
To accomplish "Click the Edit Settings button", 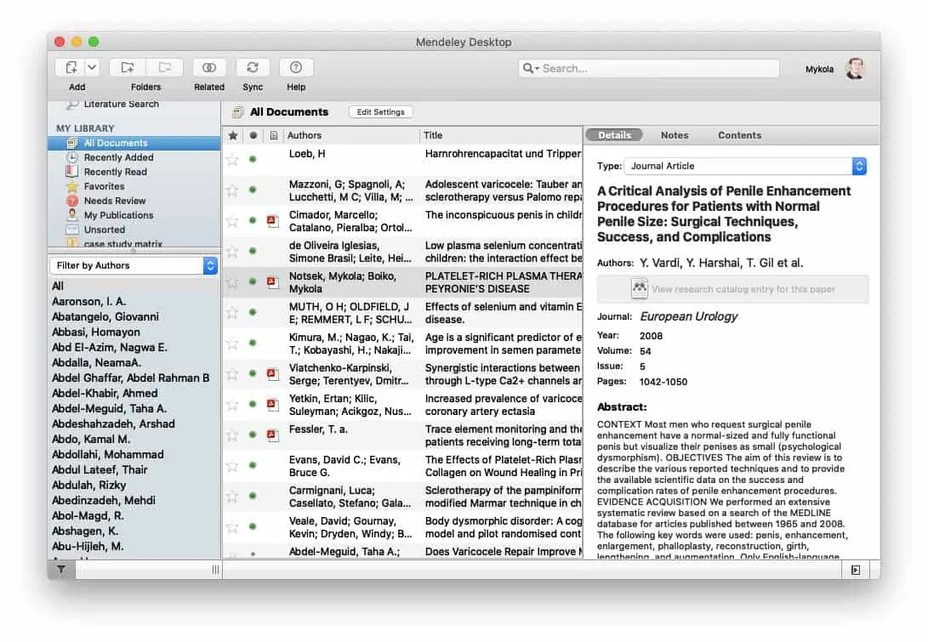I will click(x=380, y=112).
